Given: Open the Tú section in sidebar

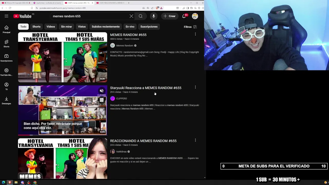Looking at the screenshot, I should 6,87.
